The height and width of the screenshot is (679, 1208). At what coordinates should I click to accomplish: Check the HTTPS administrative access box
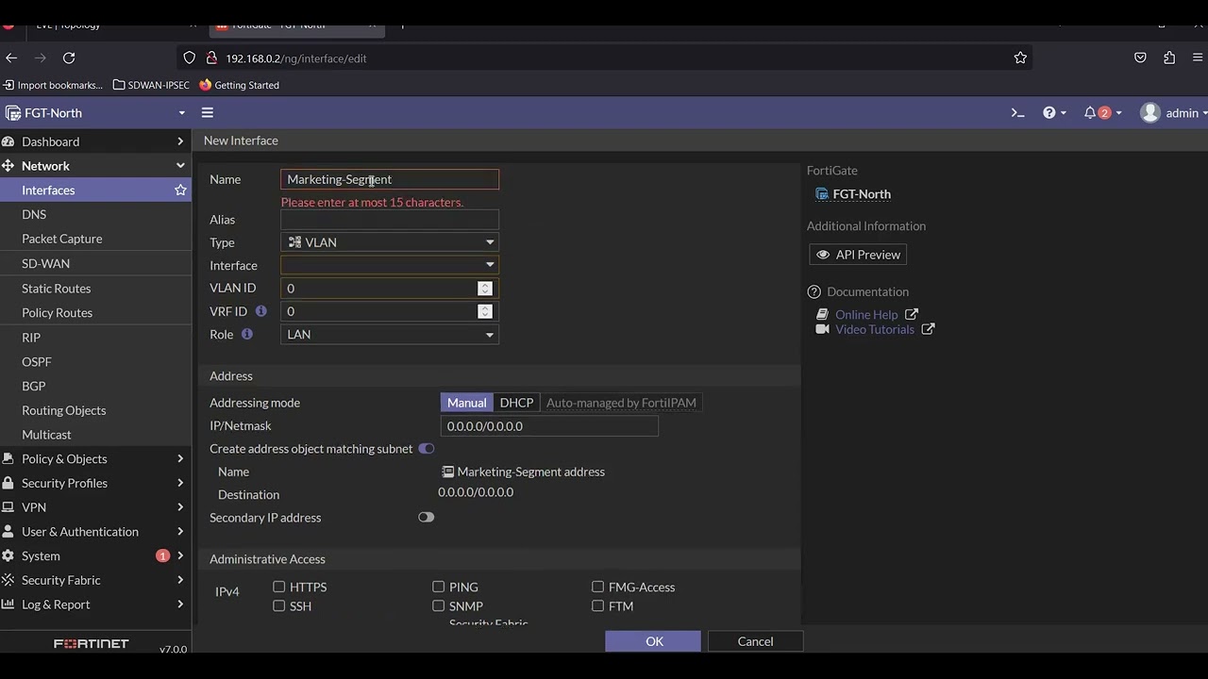(x=279, y=587)
